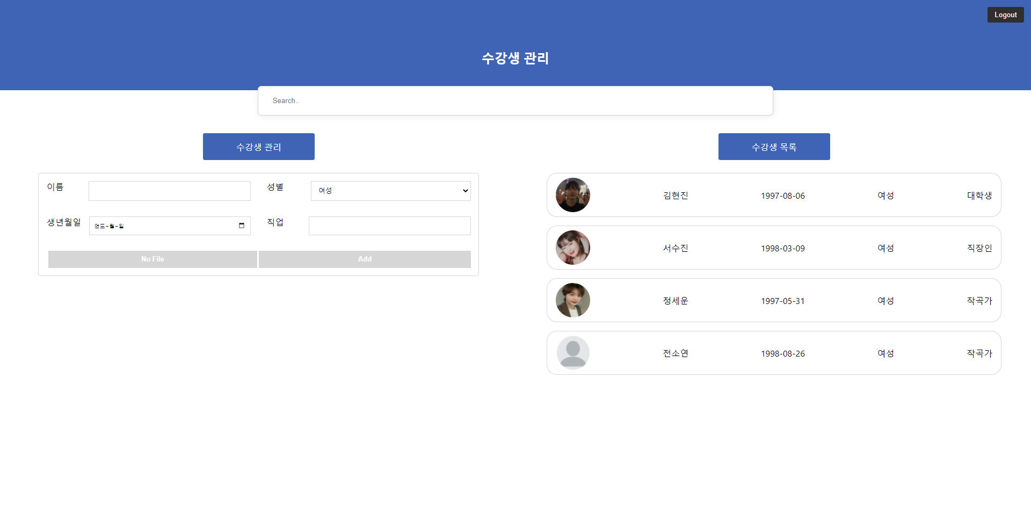Image resolution: width=1031 pixels, height=515 pixels.
Task: Select 서수진's student entry
Action: [773, 248]
